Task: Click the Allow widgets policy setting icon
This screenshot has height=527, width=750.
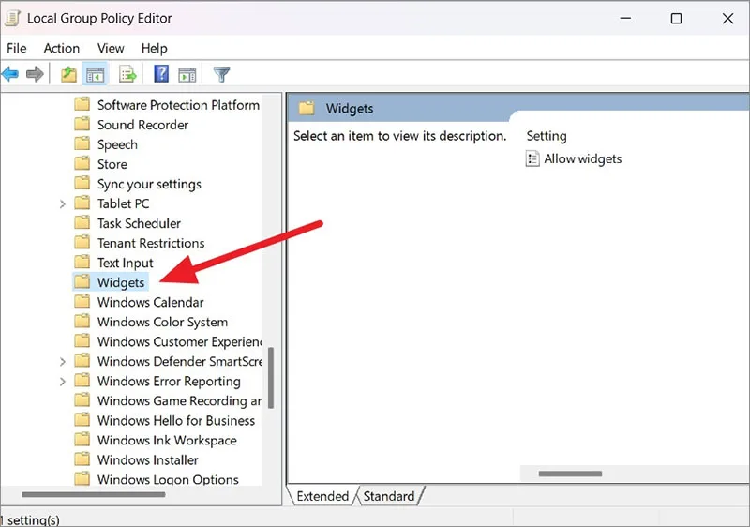Action: (x=532, y=158)
